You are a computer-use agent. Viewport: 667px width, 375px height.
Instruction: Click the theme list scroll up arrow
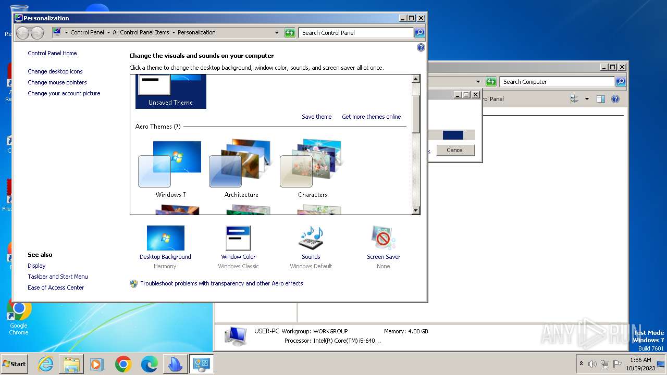pyautogui.click(x=415, y=79)
